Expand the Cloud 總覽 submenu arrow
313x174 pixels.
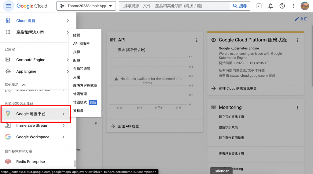point(68,21)
